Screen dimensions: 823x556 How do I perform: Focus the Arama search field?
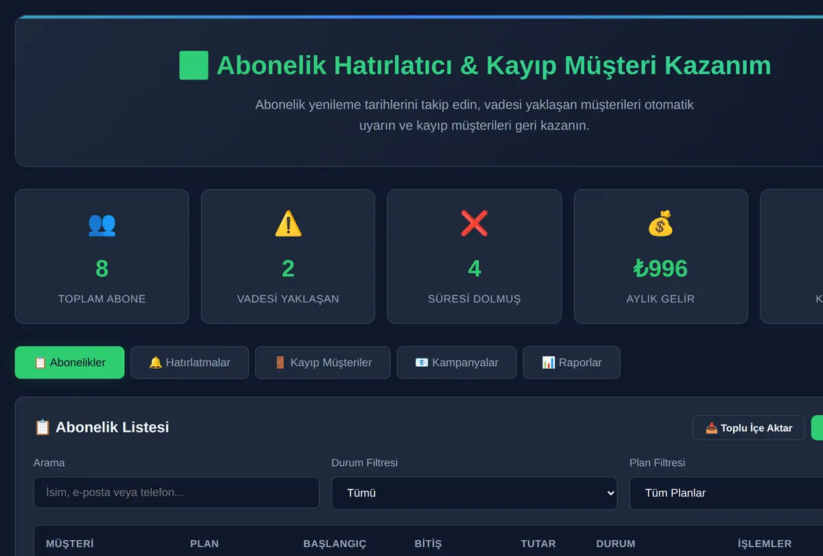pos(176,493)
